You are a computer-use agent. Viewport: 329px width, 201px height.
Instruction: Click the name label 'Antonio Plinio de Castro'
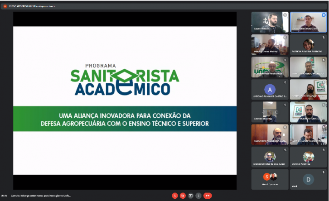tap(270, 96)
